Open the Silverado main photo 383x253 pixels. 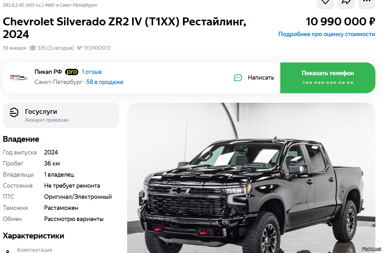tap(251, 178)
